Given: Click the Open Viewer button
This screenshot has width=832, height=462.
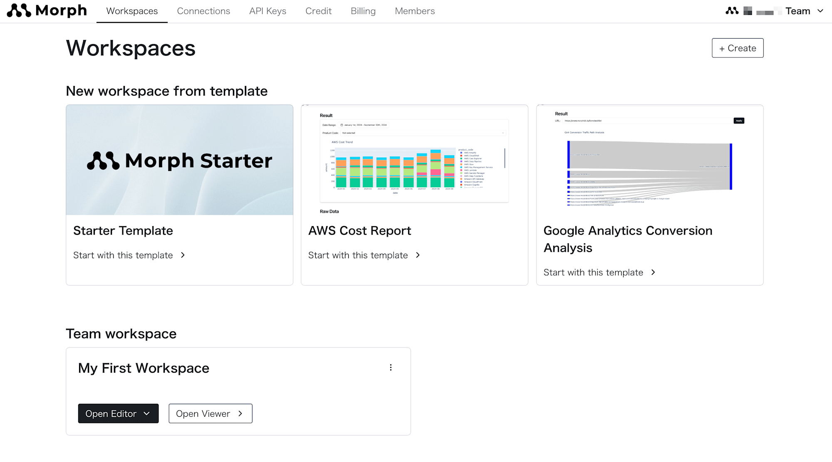Looking at the screenshot, I should [x=210, y=413].
